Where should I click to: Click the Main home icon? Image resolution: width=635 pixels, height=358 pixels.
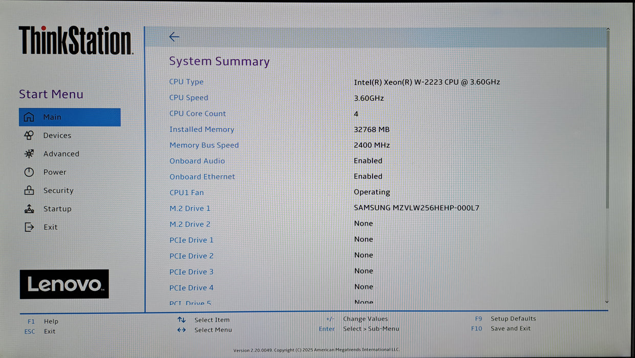click(29, 117)
